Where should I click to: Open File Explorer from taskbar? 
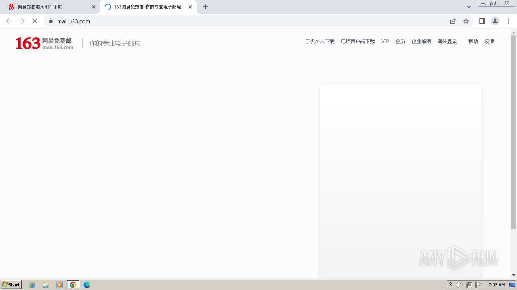coord(46,285)
